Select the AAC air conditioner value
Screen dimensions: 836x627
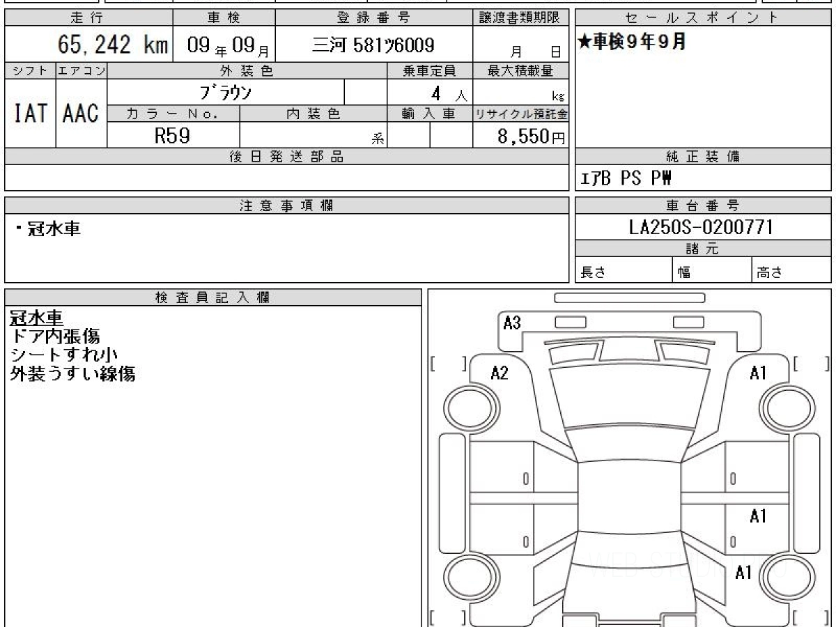(81, 114)
